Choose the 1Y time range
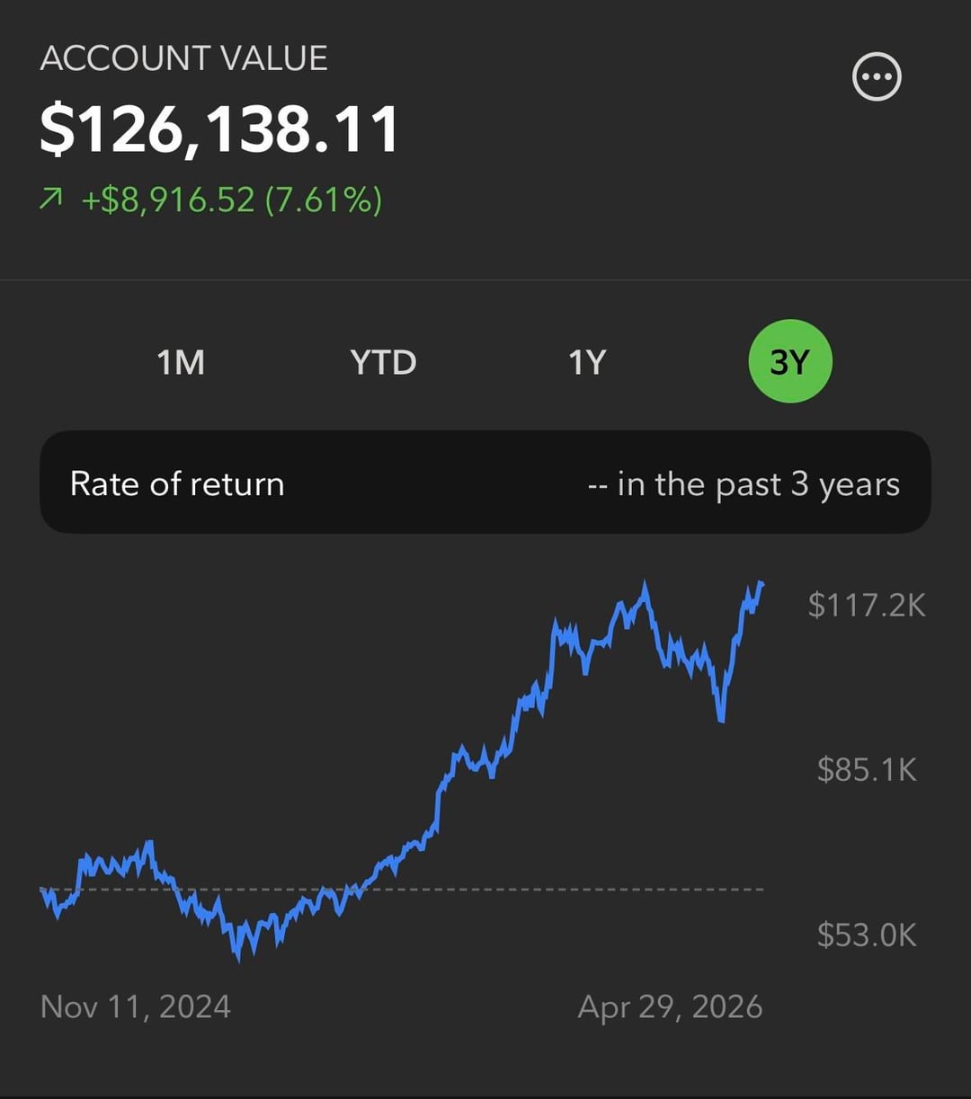The width and height of the screenshot is (971, 1099). (x=586, y=362)
